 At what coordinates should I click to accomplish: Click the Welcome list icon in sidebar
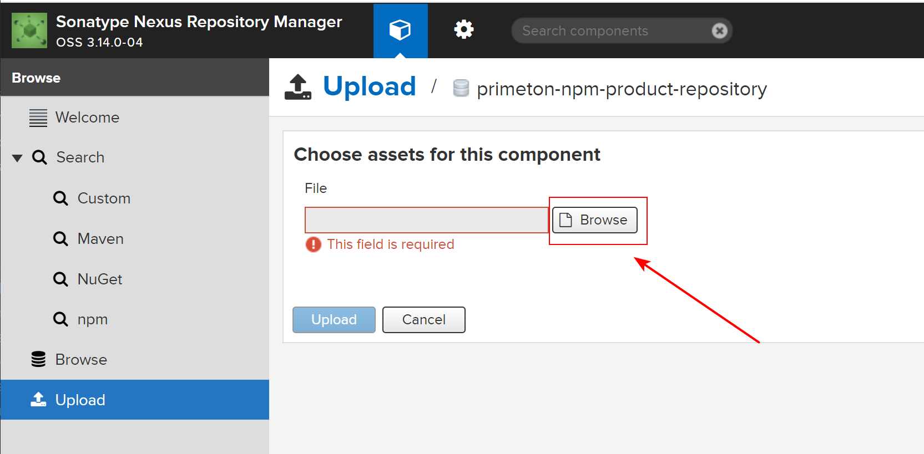[38, 118]
